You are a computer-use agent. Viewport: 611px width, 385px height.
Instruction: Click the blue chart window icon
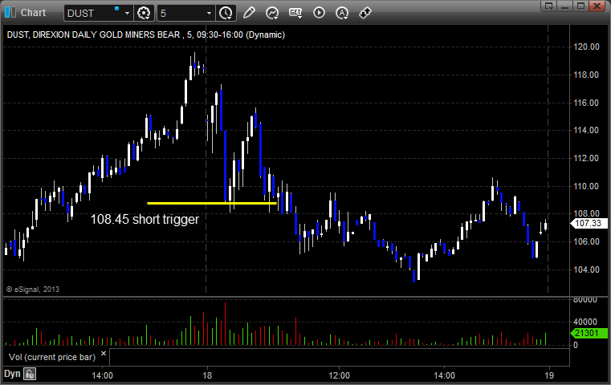click(10, 13)
